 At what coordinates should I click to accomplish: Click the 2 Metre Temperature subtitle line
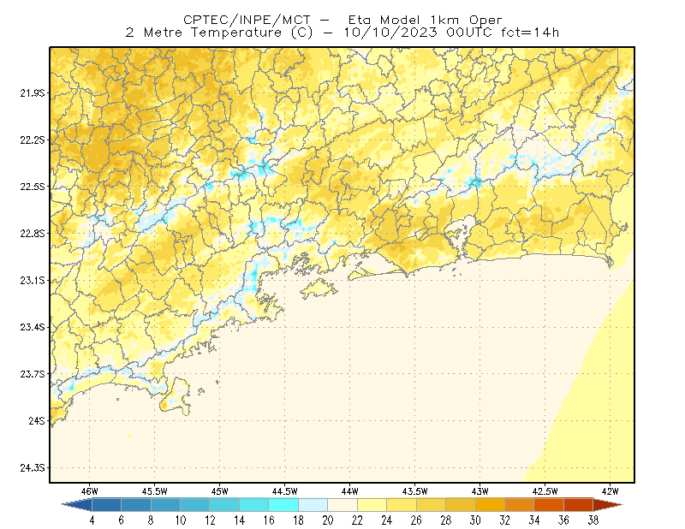pyautogui.click(x=342, y=33)
